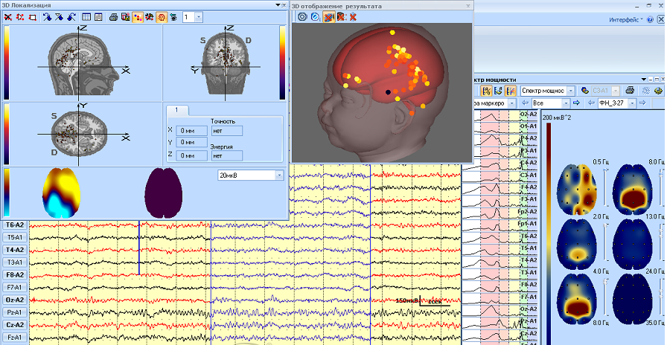Click the red rectangle selection icon
Viewport: 667px width, 345px height.
[32, 16]
